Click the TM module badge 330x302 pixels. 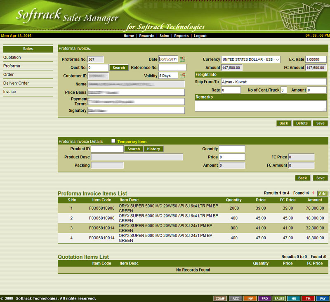point(308,298)
